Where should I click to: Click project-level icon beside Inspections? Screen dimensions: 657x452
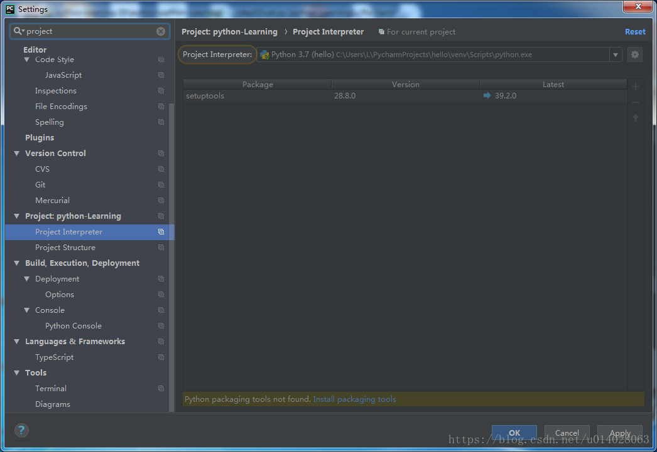coord(161,91)
